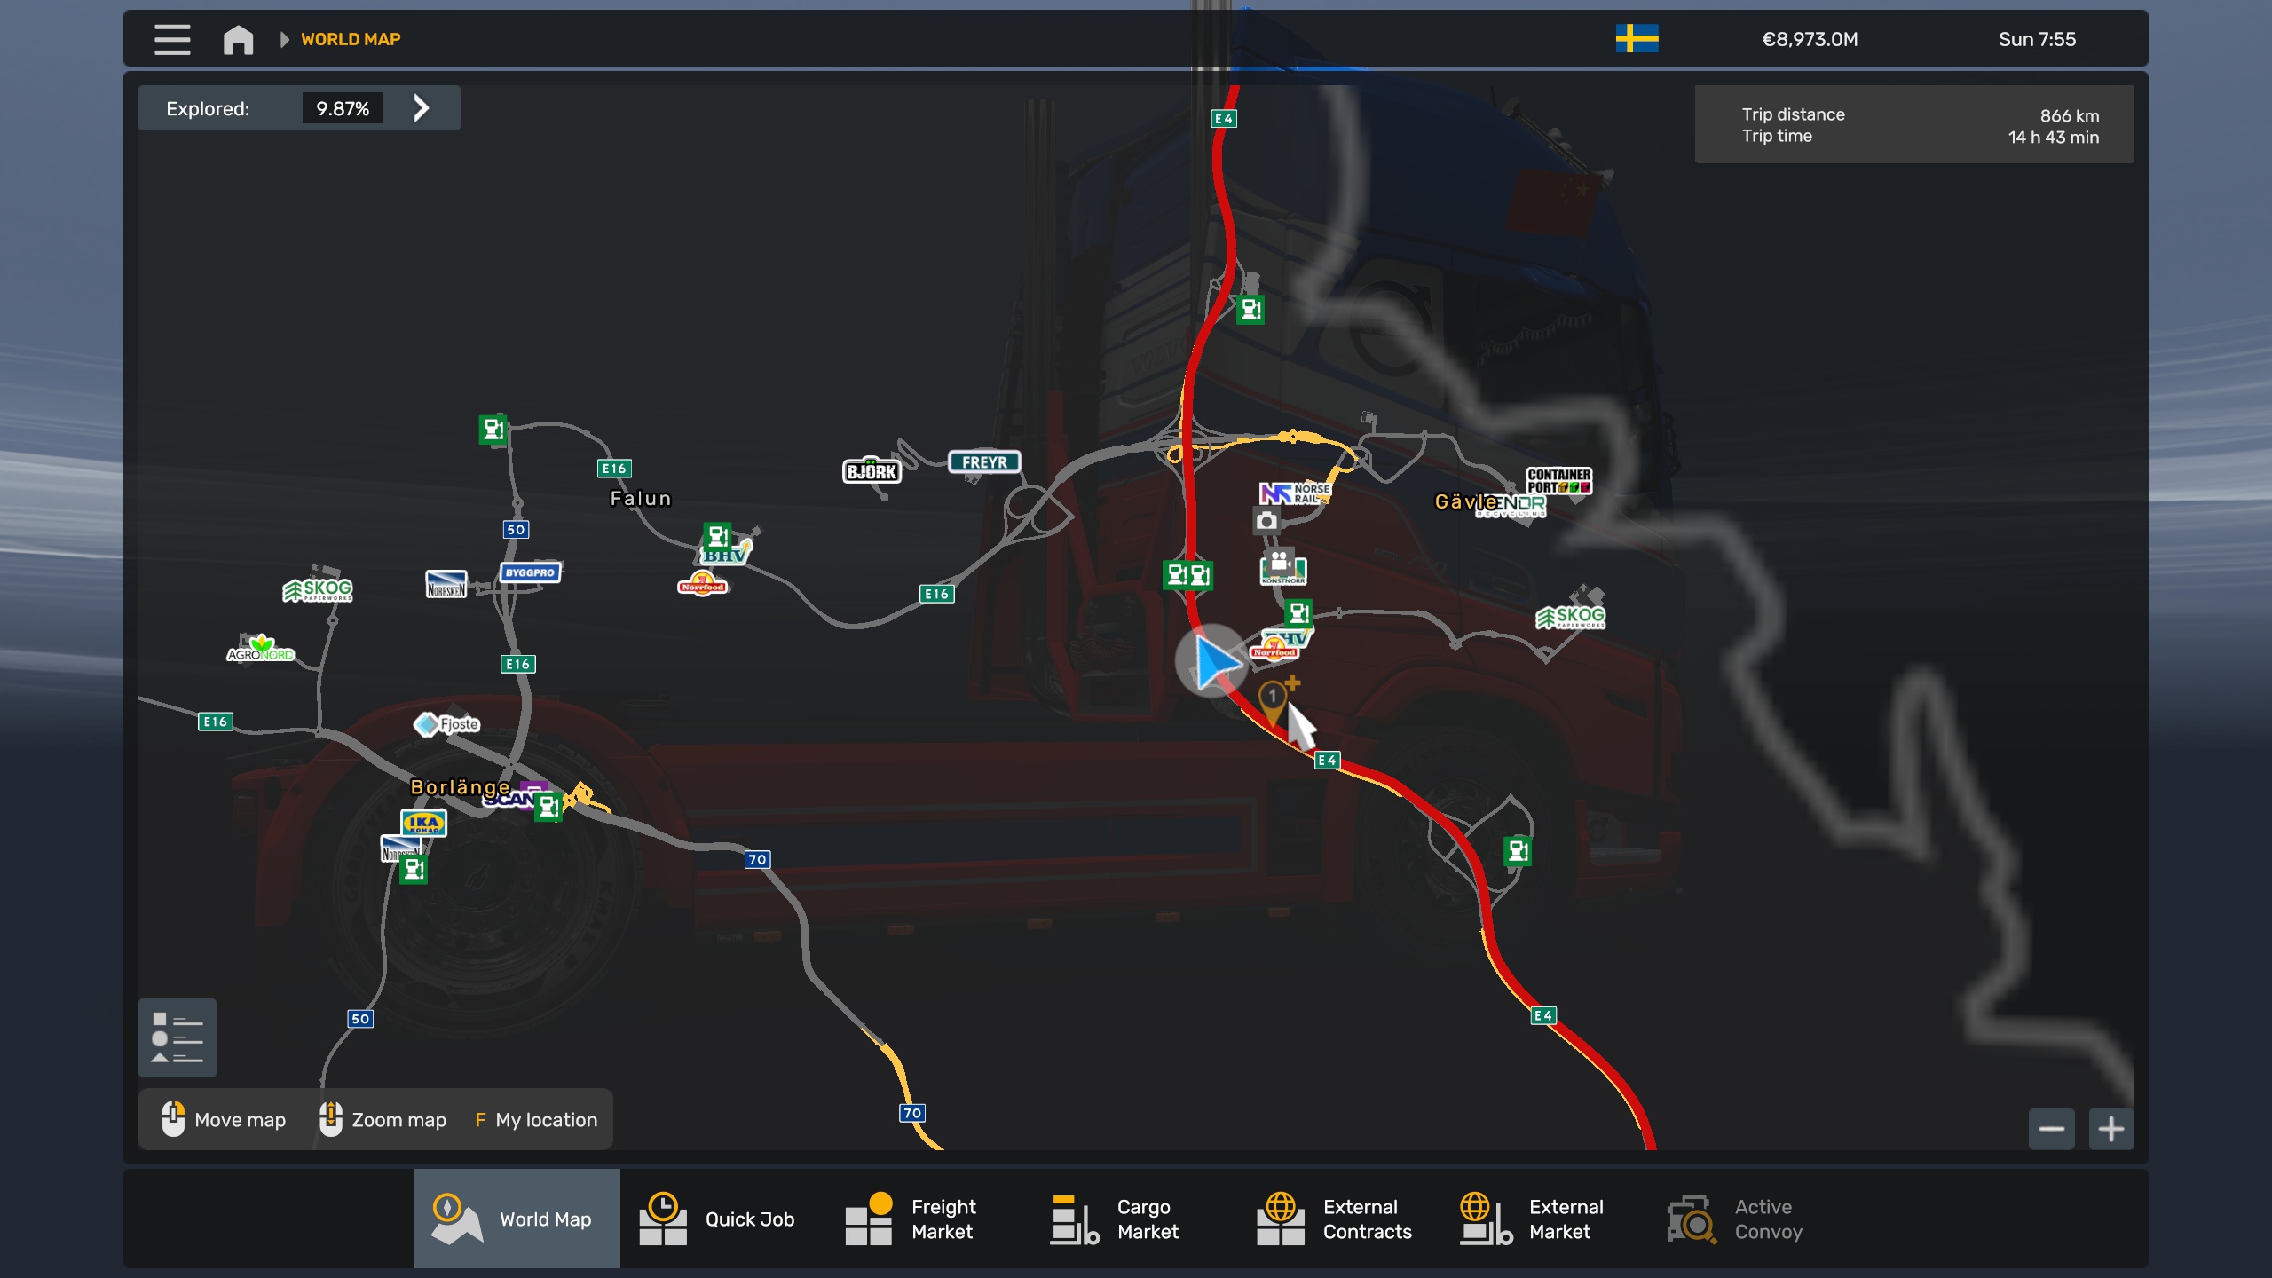The height and width of the screenshot is (1278, 2272).
Task: Open the map legend button
Action: pos(177,1037)
